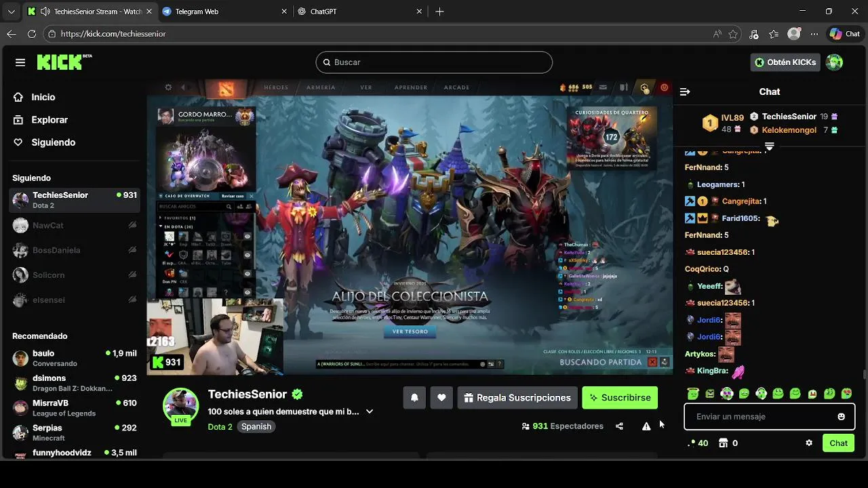
Task: Open the hamburger sidebar menu
Action: [20, 62]
